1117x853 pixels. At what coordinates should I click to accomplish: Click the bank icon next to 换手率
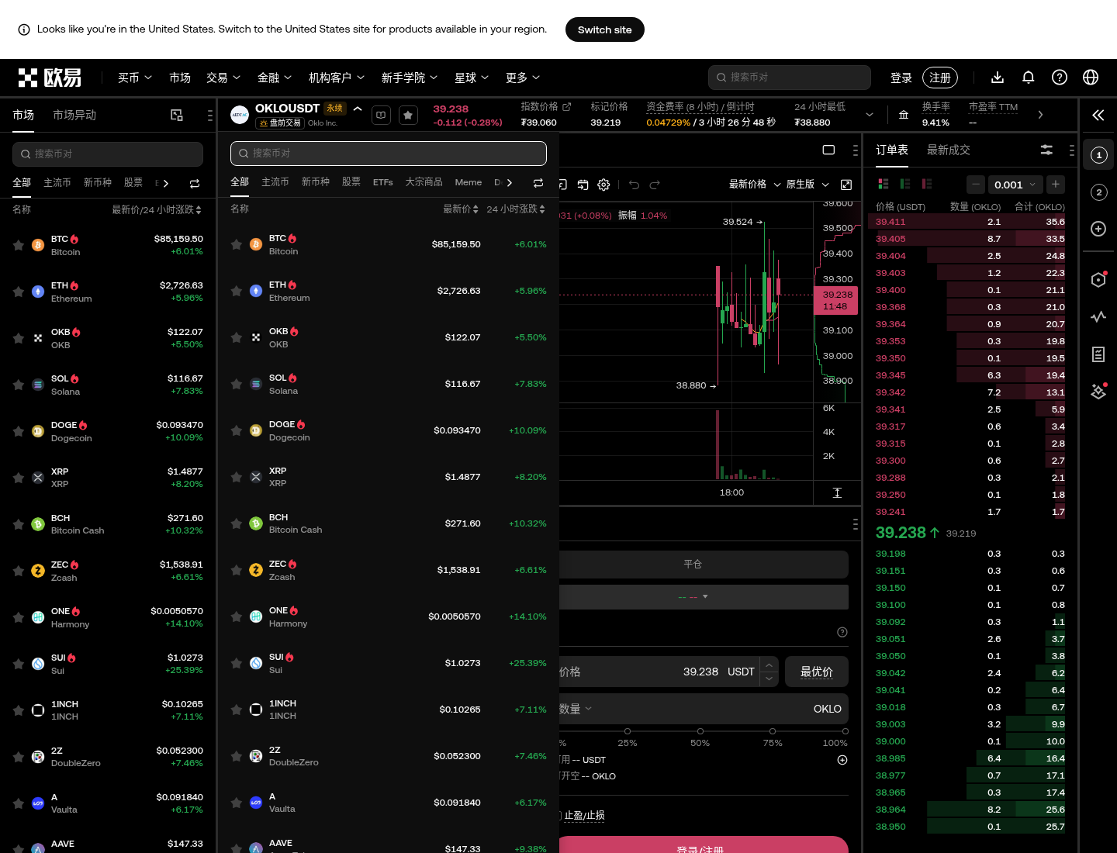pos(904,115)
